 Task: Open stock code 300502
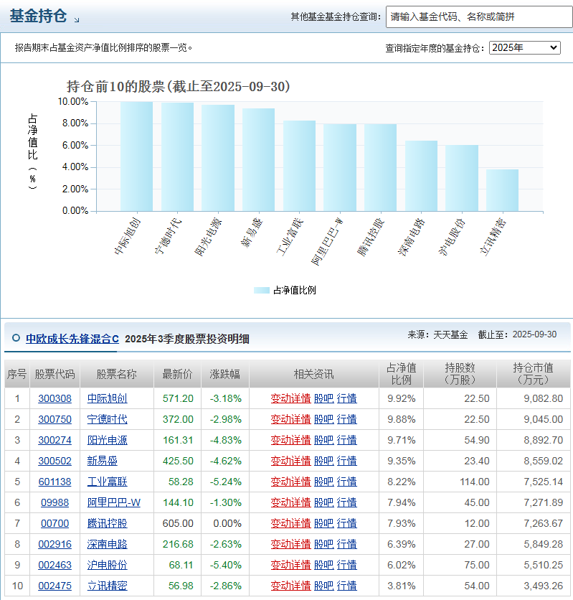(x=55, y=461)
